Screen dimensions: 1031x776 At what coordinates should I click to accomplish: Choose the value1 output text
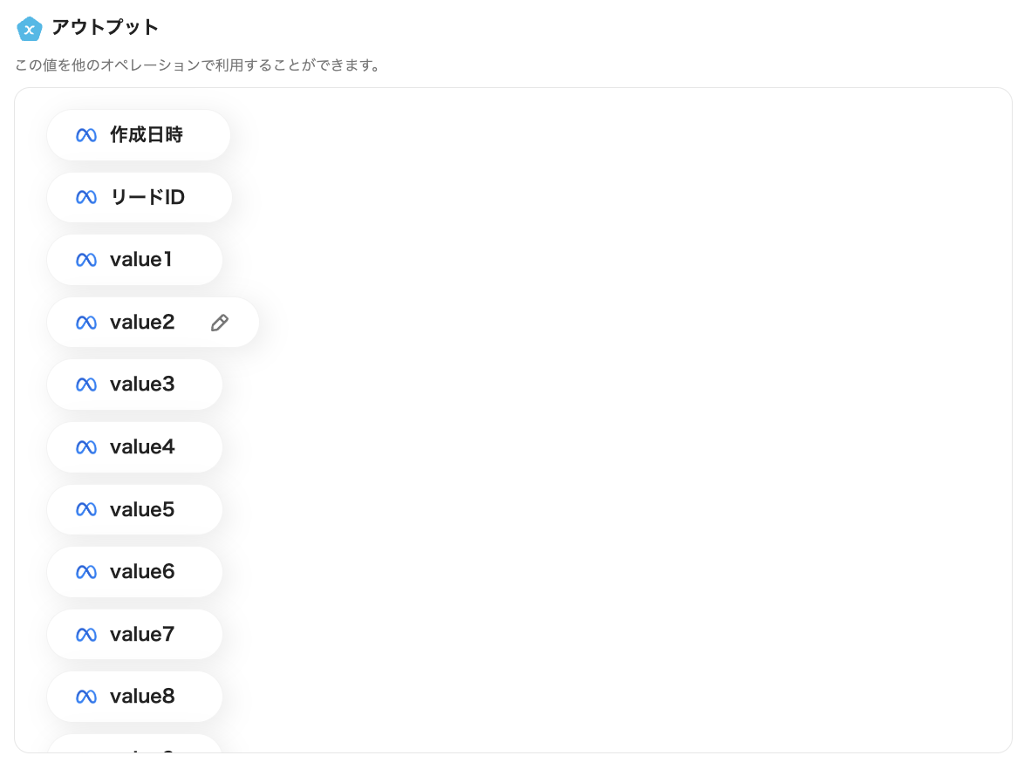[142, 260]
